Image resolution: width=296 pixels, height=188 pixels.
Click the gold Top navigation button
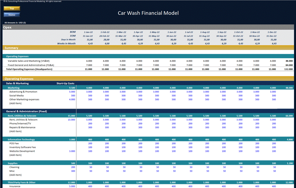coord(12,8)
